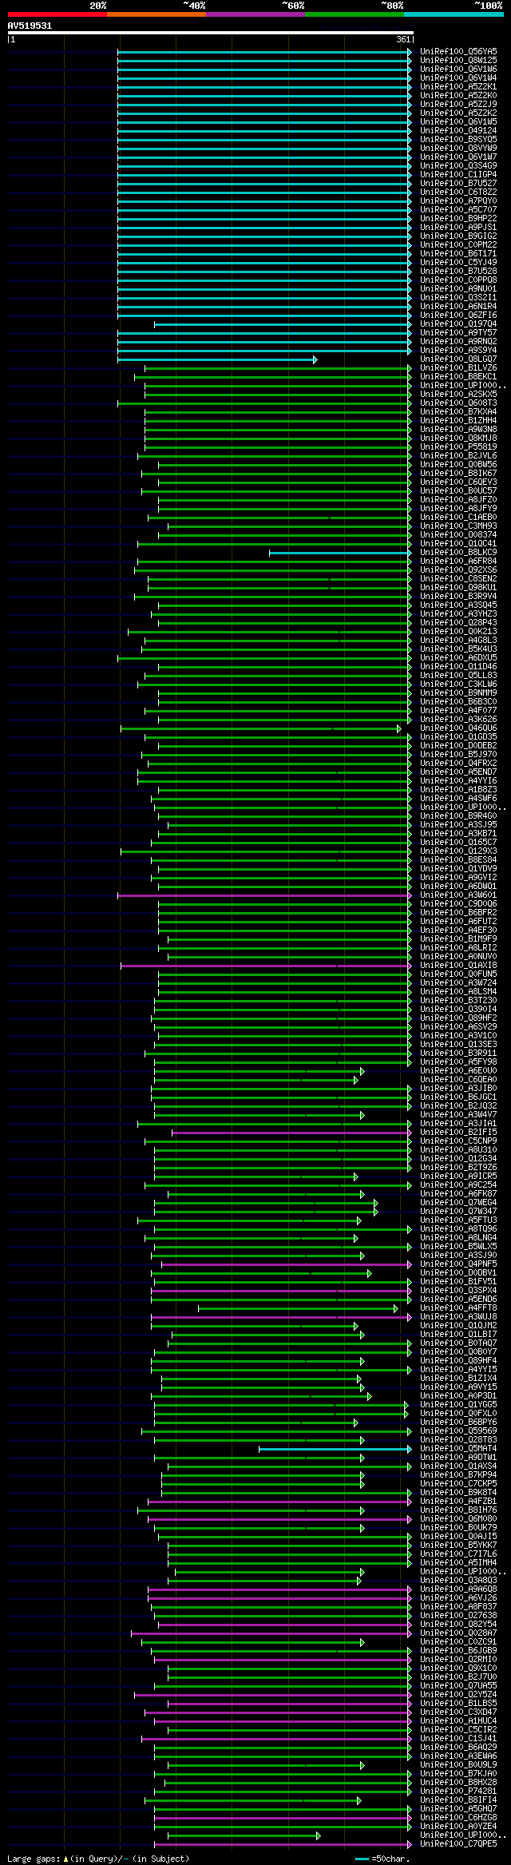Open hit UniRef100_Q8W125
511x1865 pixels.
click(x=458, y=61)
